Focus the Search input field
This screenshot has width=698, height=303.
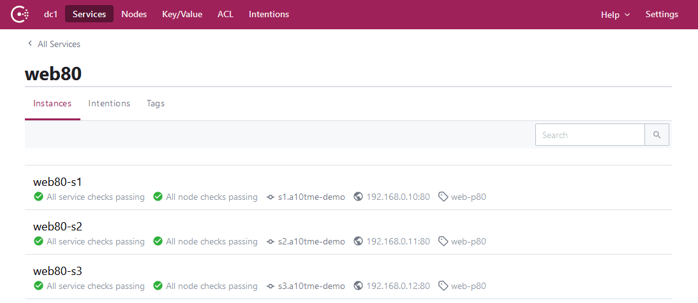pos(590,135)
